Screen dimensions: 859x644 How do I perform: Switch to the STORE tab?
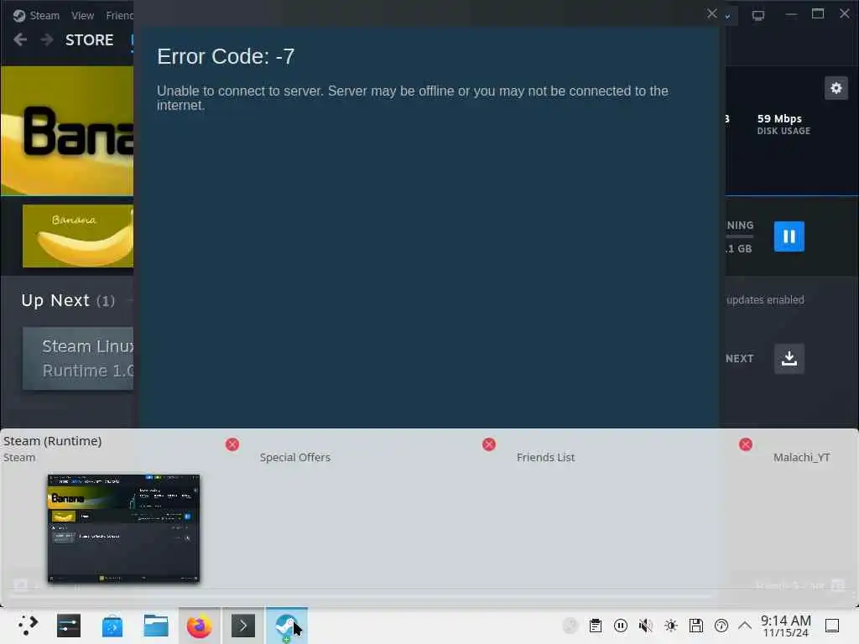pos(89,40)
